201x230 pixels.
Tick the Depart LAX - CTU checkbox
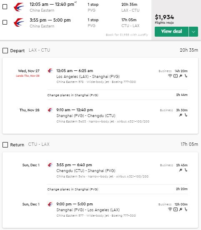[x=5, y=50]
